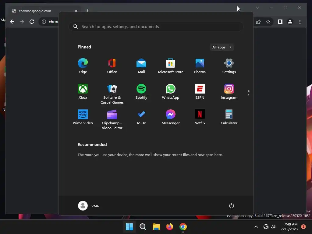The image size is (312, 234).
Task: Launch the ESPN app
Action: point(200,92)
